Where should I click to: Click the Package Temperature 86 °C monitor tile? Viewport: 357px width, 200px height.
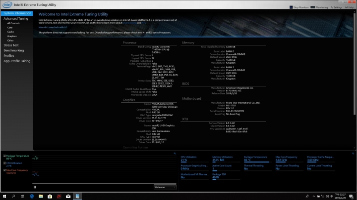[x=257, y=159]
